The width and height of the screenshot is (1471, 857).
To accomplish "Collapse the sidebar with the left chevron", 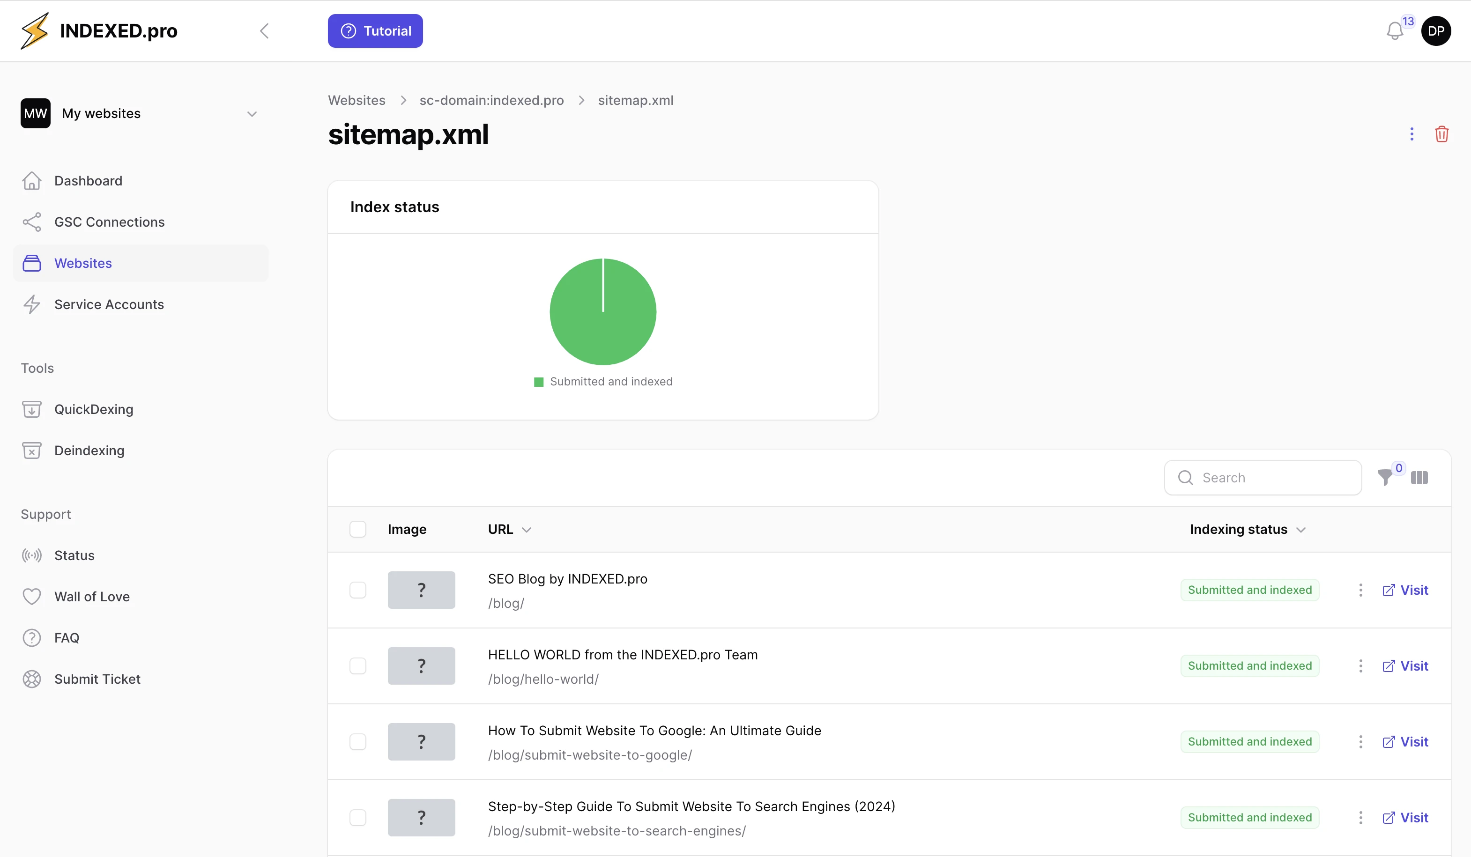I will (264, 31).
